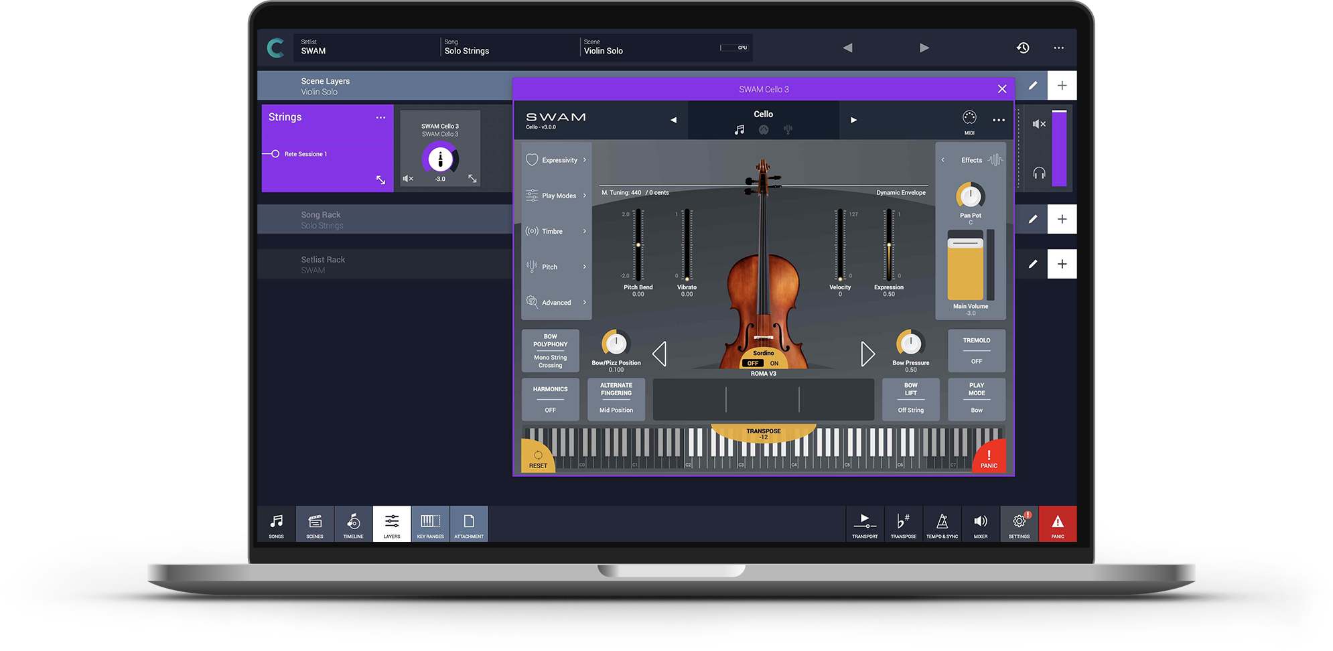This screenshot has width=1333, height=651.
Task: Adjust the Pitch Bend slider
Action: coord(638,244)
